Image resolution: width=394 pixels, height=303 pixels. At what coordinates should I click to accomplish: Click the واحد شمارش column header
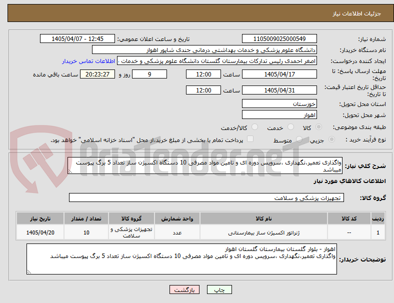(177, 218)
